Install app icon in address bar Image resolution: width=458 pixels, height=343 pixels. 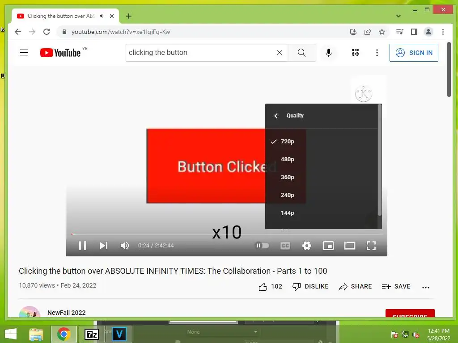(x=353, y=32)
